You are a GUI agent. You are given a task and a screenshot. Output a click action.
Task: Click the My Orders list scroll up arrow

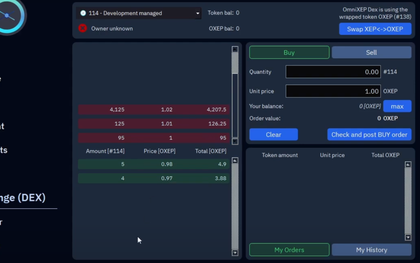click(x=408, y=165)
